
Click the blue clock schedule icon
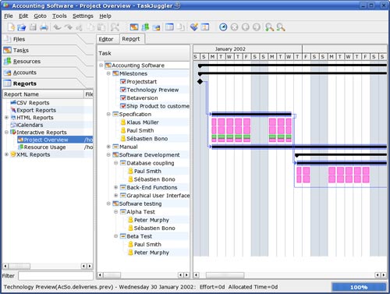tap(223, 27)
